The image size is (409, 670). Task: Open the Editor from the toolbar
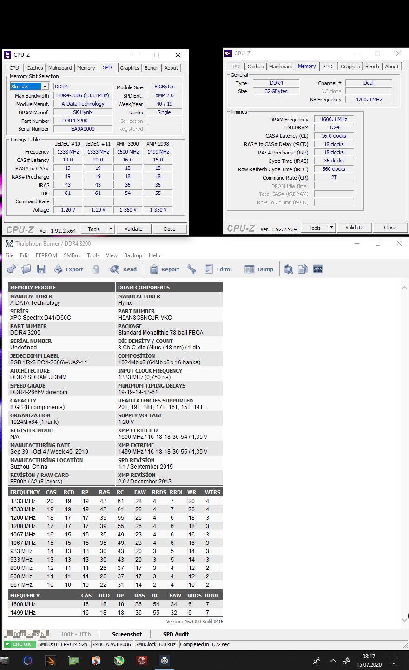coord(218,269)
